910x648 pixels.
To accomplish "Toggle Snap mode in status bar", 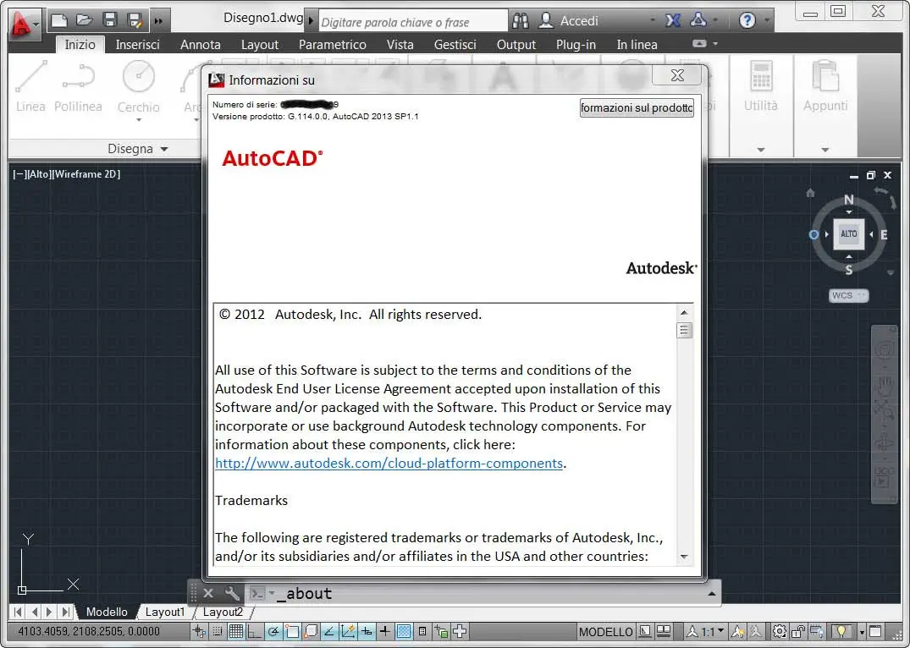I will [x=218, y=632].
